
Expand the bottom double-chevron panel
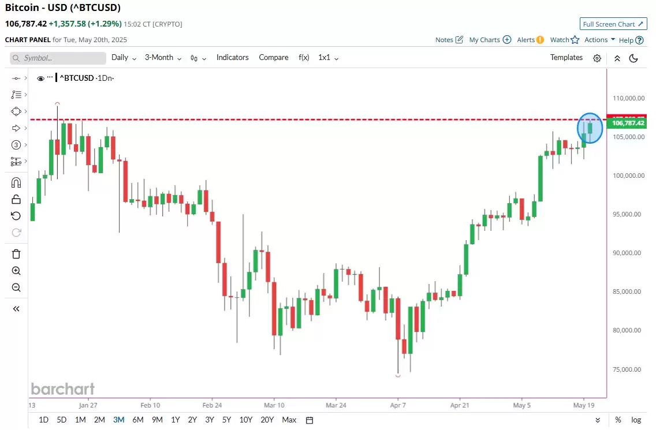[x=598, y=420]
